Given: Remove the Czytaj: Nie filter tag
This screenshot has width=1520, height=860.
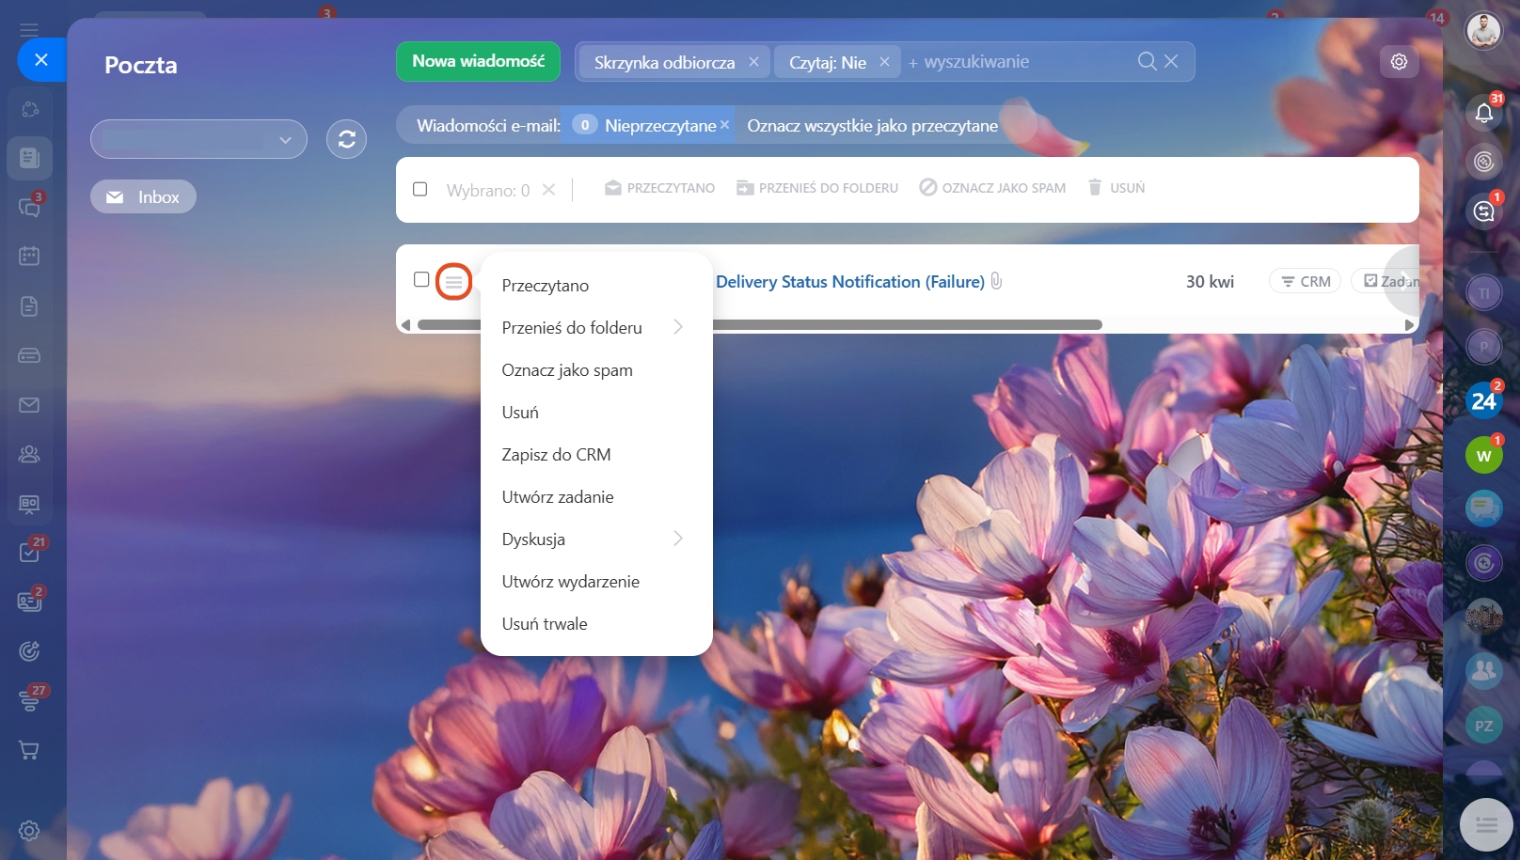Looking at the screenshot, I should [884, 62].
